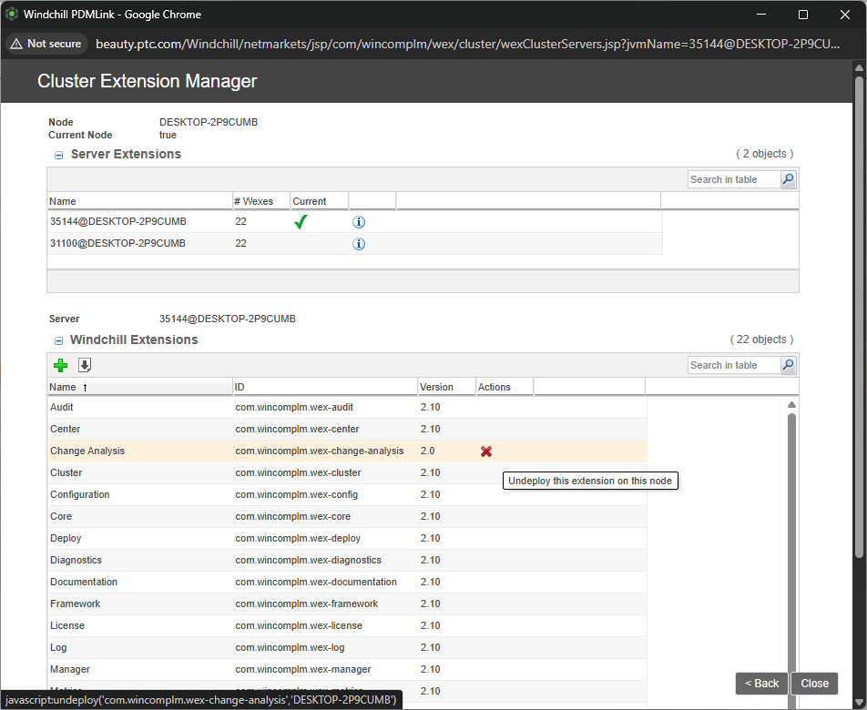Image resolution: width=867 pixels, height=710 pixels.
Task: Open info icon for 31100@DESKTOP-2P9CUMB server
Action: coord(359,244)
